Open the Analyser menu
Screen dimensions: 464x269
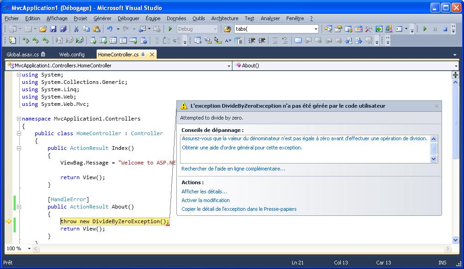270,18
